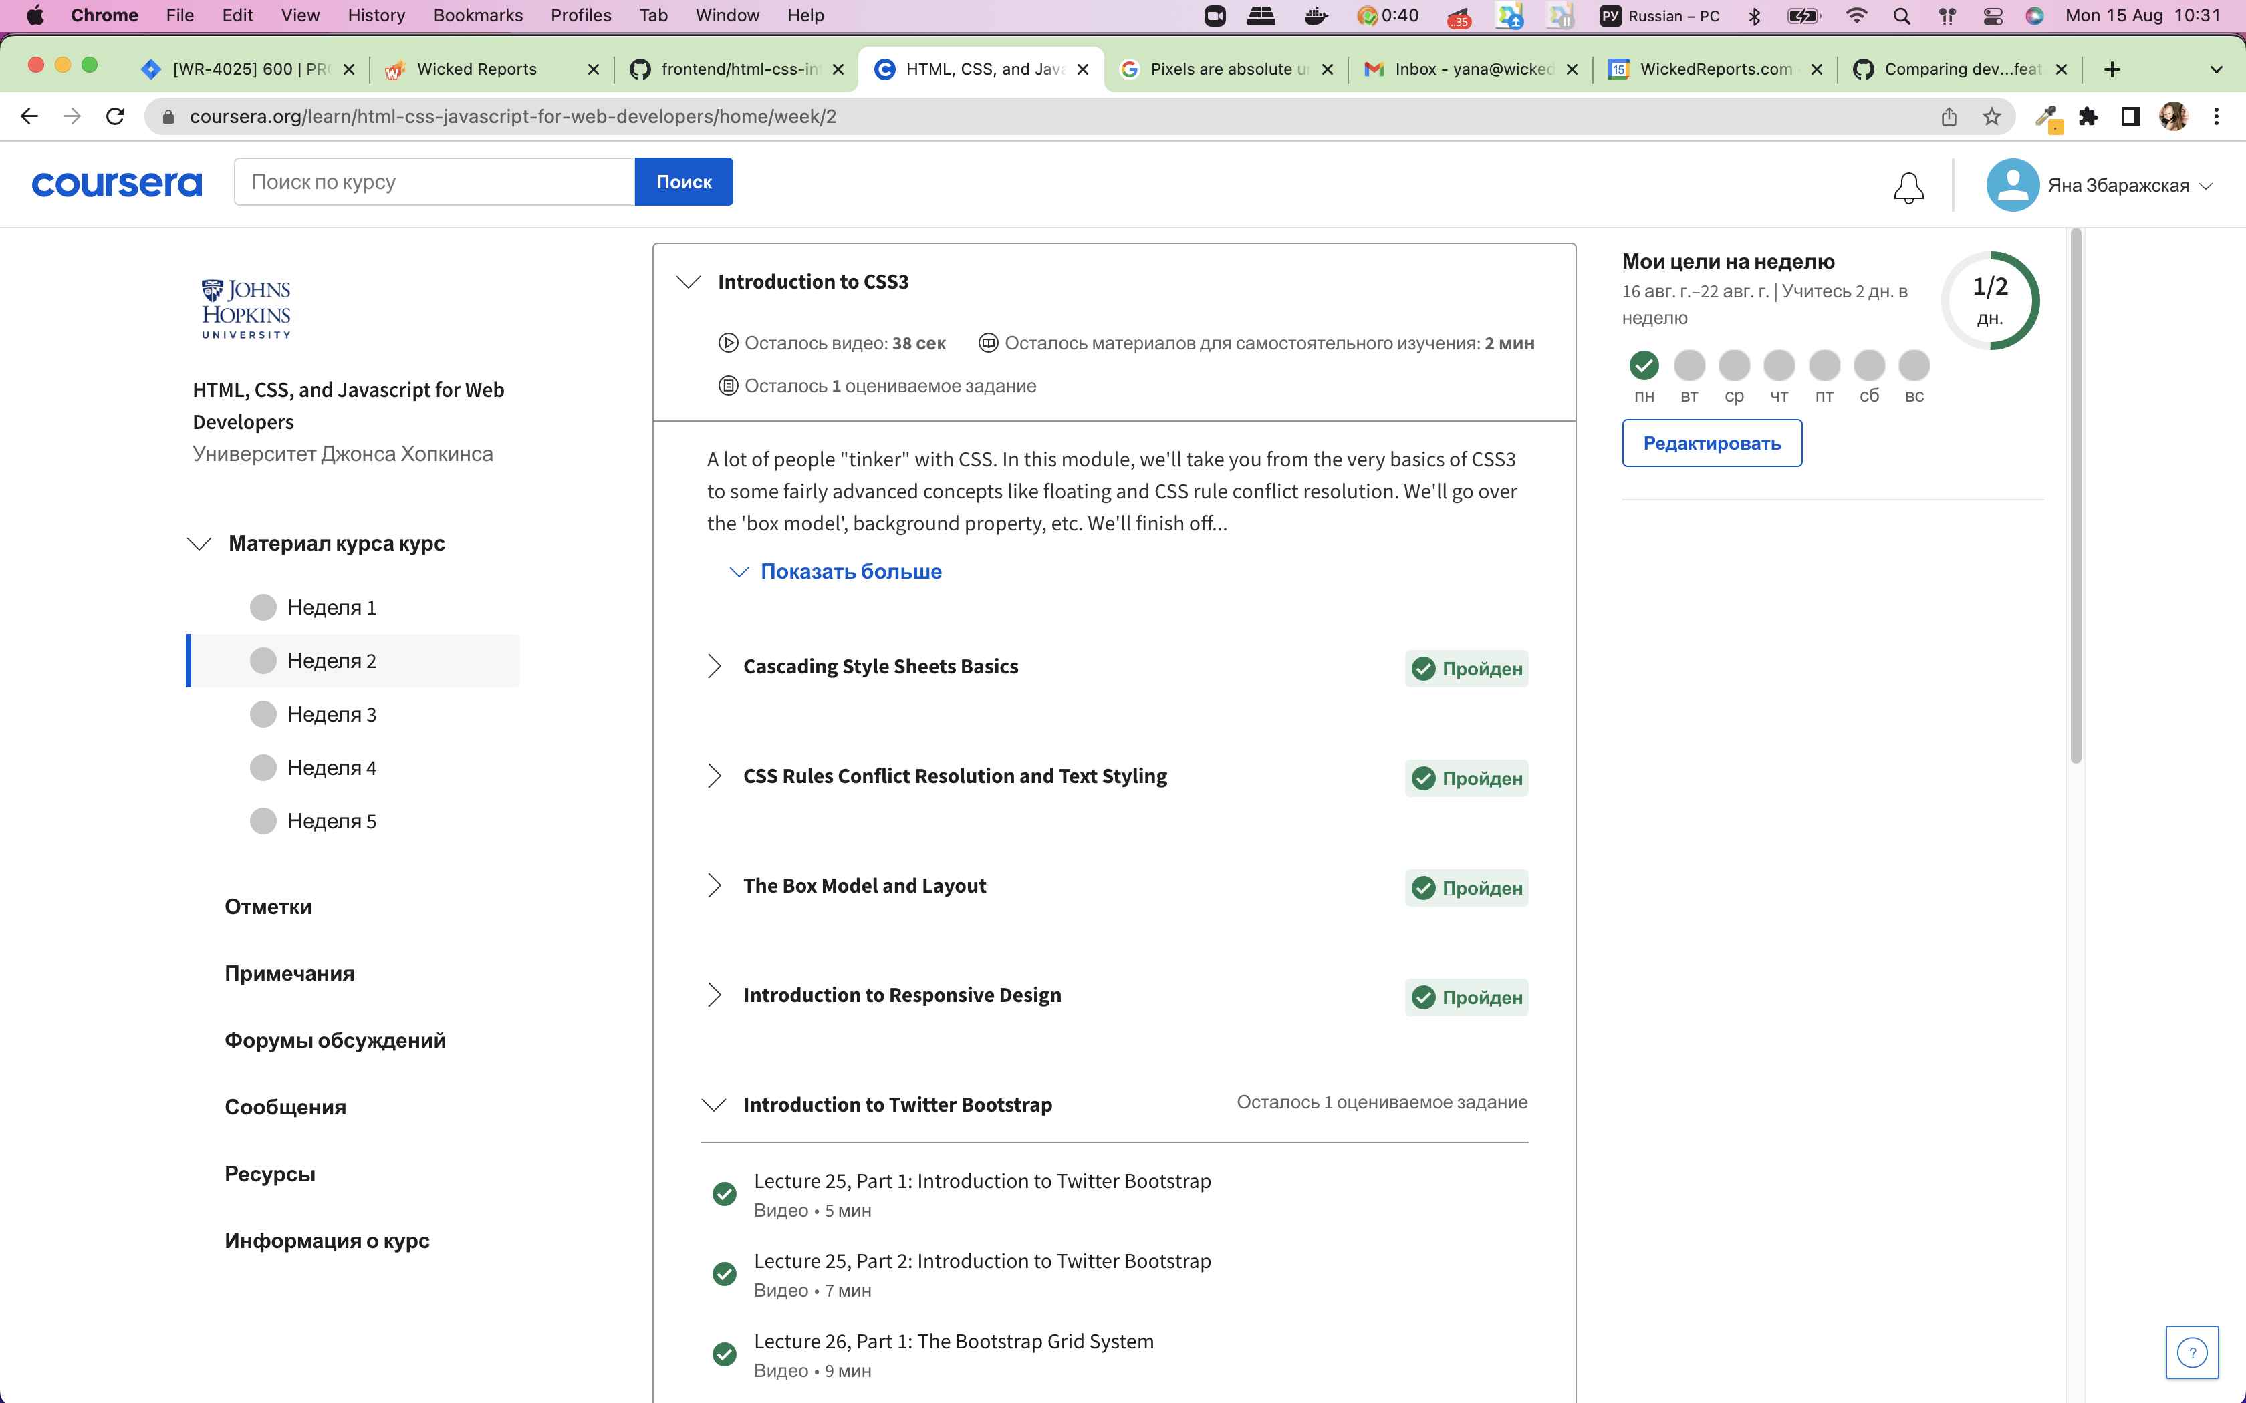This screenshot has width=2246, height=1403.
Task: Click the Siri icon in menu bar
Action: click(x=2035, y=16)
